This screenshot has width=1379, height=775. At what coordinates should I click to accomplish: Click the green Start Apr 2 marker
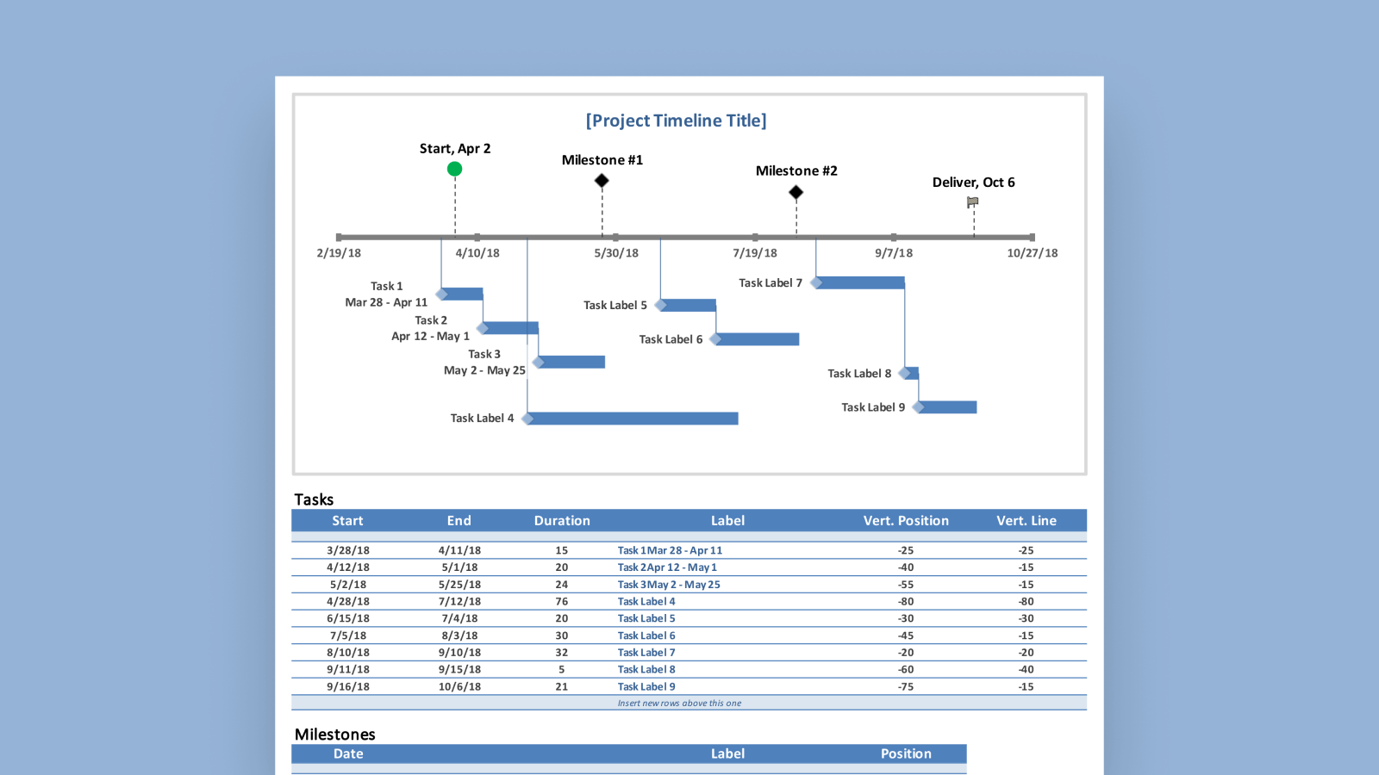click(454, 169)
